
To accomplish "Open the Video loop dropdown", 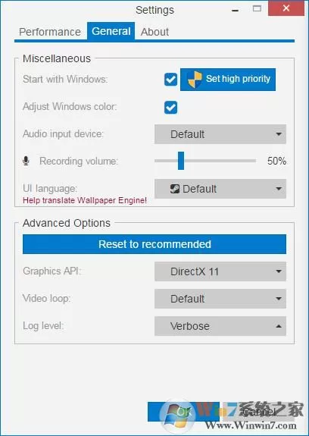I will click(x=220, y=299).
